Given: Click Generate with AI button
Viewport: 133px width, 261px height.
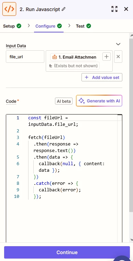Looking at the screenshot, I should 99,101.
